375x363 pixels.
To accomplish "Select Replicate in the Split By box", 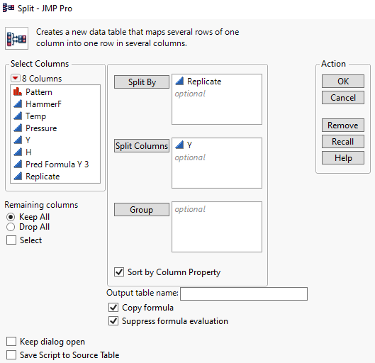I will point(204,82).
